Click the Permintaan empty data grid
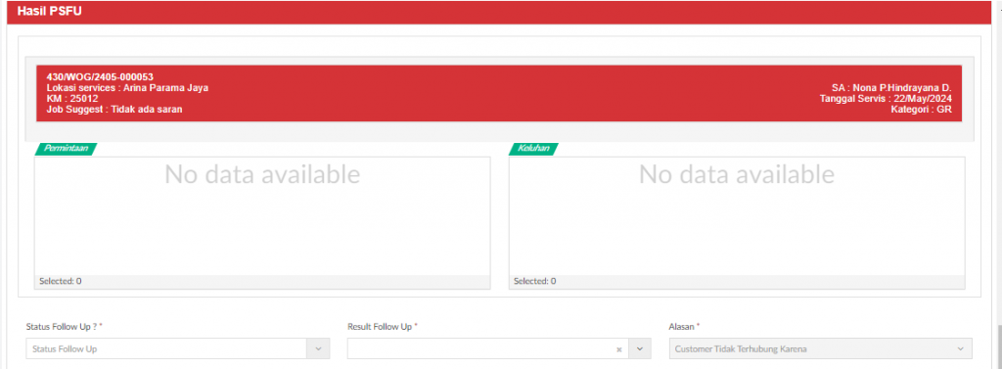Image resolution: width=1002 pixels, height=369 pixels. coord(262,216)
